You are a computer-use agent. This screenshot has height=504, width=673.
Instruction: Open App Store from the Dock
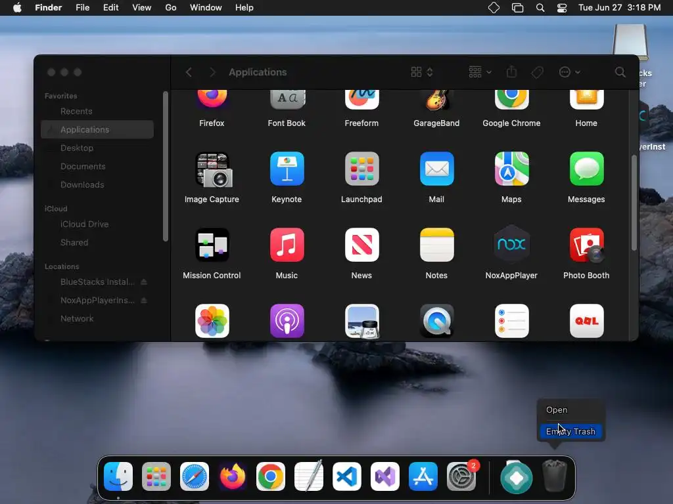coord(423,476)
